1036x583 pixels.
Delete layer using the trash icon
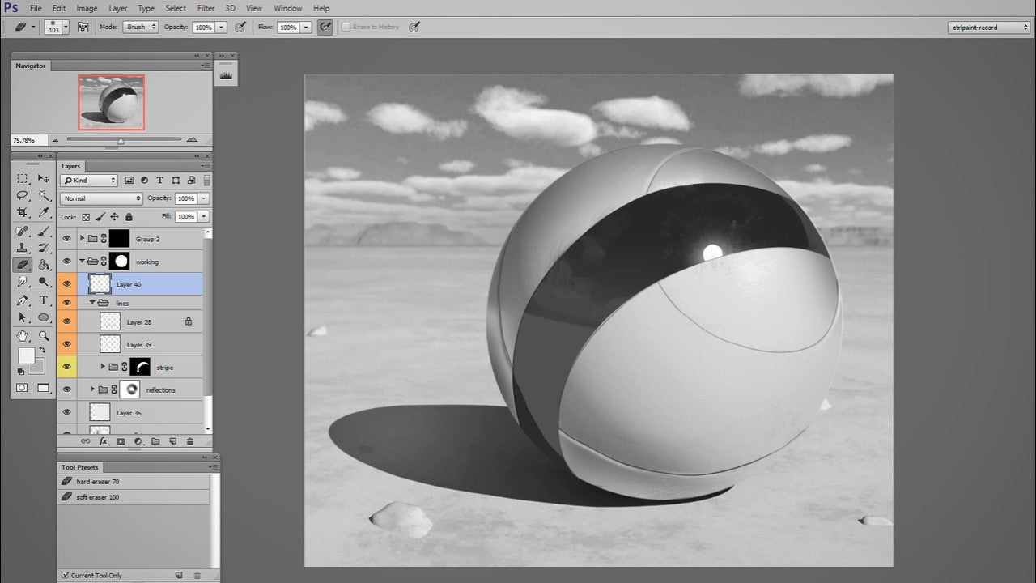[x=190, y=441]
